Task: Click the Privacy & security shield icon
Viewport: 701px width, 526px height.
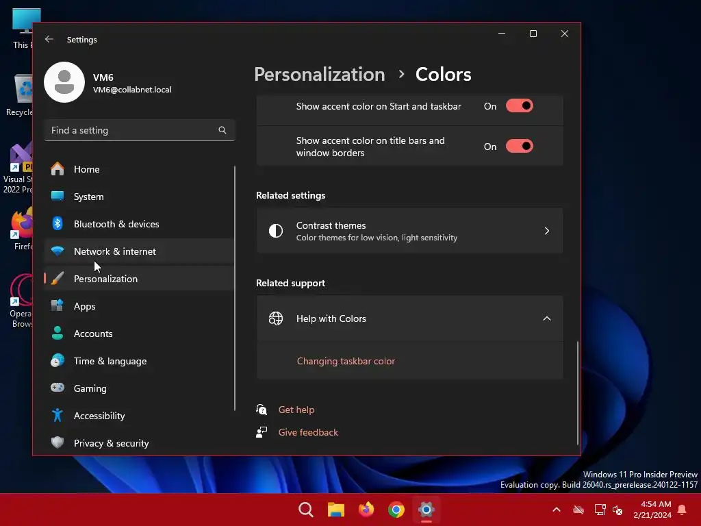Action: coord(58,442)
